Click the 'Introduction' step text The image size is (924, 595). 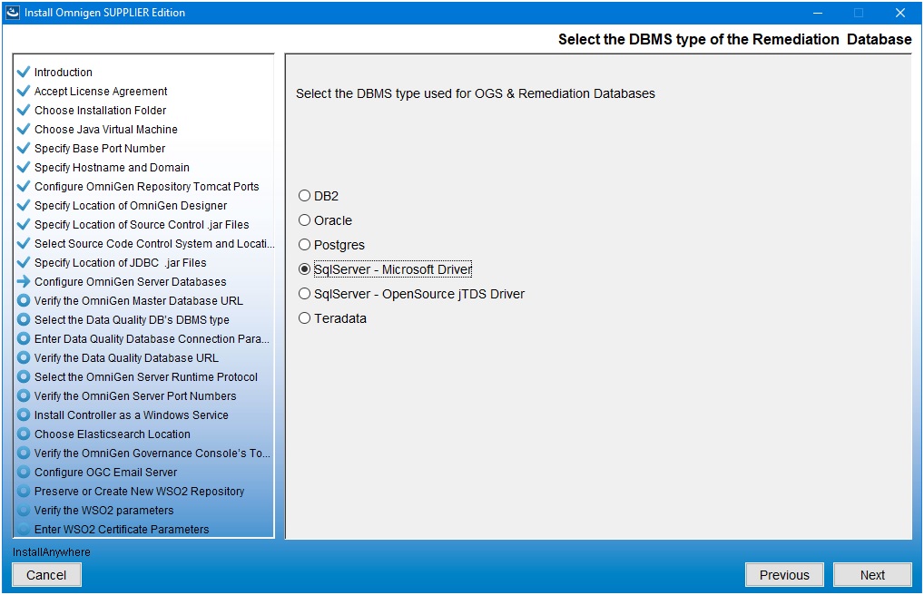63,72
